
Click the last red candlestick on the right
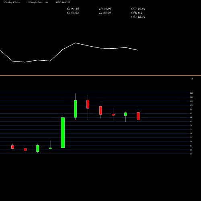click(x=138, y=116)
